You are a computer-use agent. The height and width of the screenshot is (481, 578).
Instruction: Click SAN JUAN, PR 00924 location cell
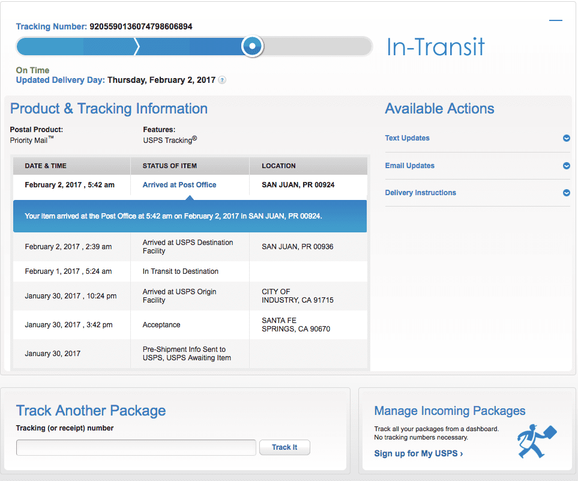click(x=298, y=185)
